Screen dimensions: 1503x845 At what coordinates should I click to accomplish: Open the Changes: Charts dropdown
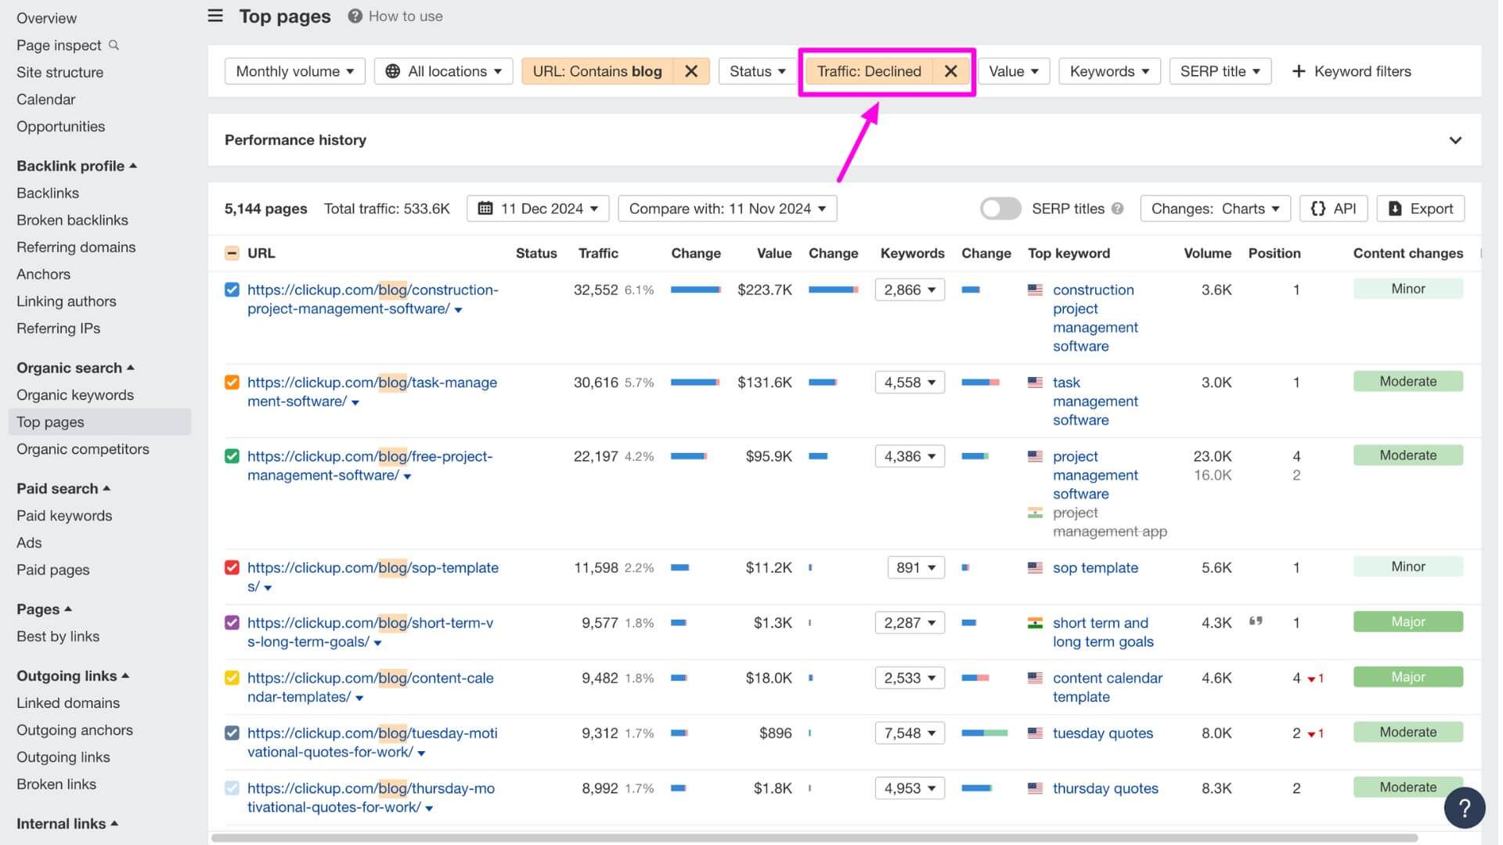pos(1215,208)
